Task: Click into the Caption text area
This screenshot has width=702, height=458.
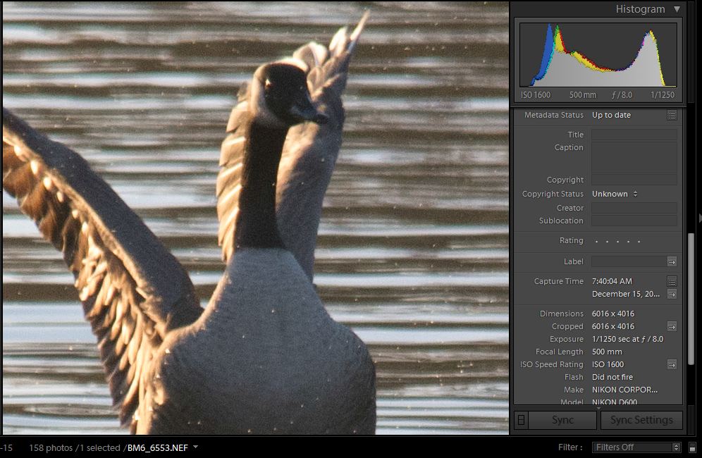Action: tap(634, 157)
